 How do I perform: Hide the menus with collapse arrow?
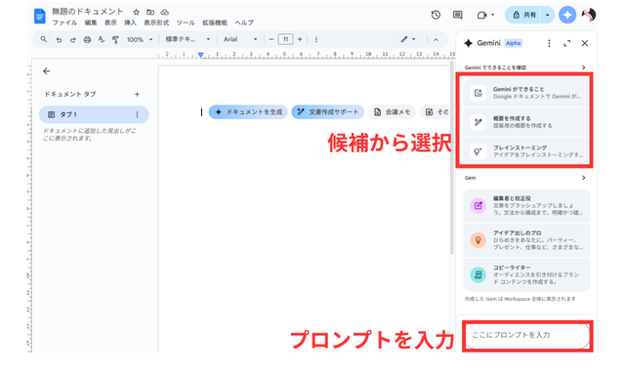(x=436, y=39)
